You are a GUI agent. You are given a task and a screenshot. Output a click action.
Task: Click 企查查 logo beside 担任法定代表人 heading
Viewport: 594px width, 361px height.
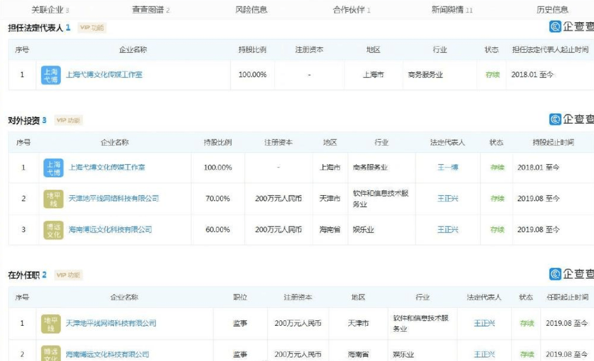point(571,26)
